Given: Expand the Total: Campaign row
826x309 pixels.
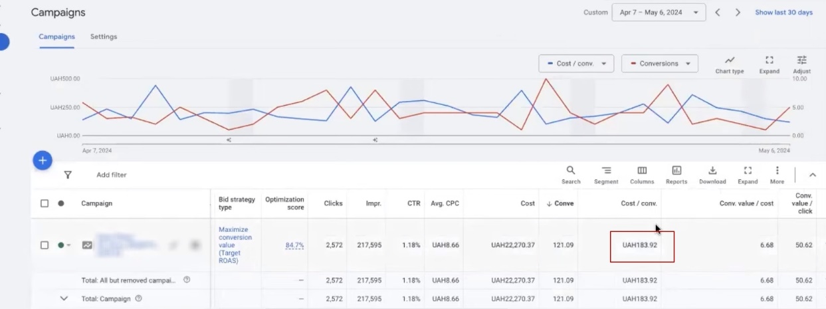Looking at the screenshot, I should 64,298.
